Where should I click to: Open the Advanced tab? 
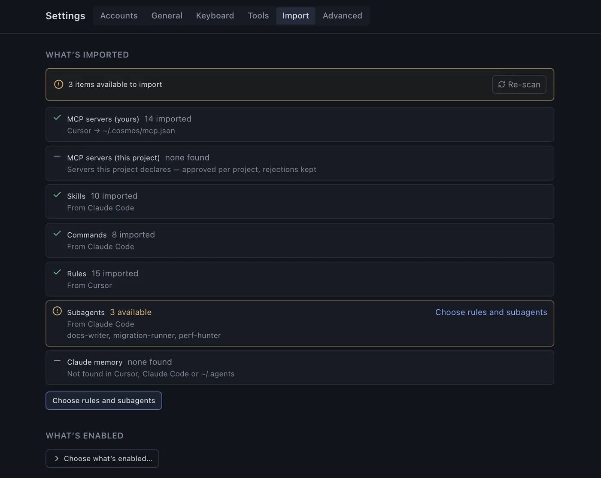point(343,16)
